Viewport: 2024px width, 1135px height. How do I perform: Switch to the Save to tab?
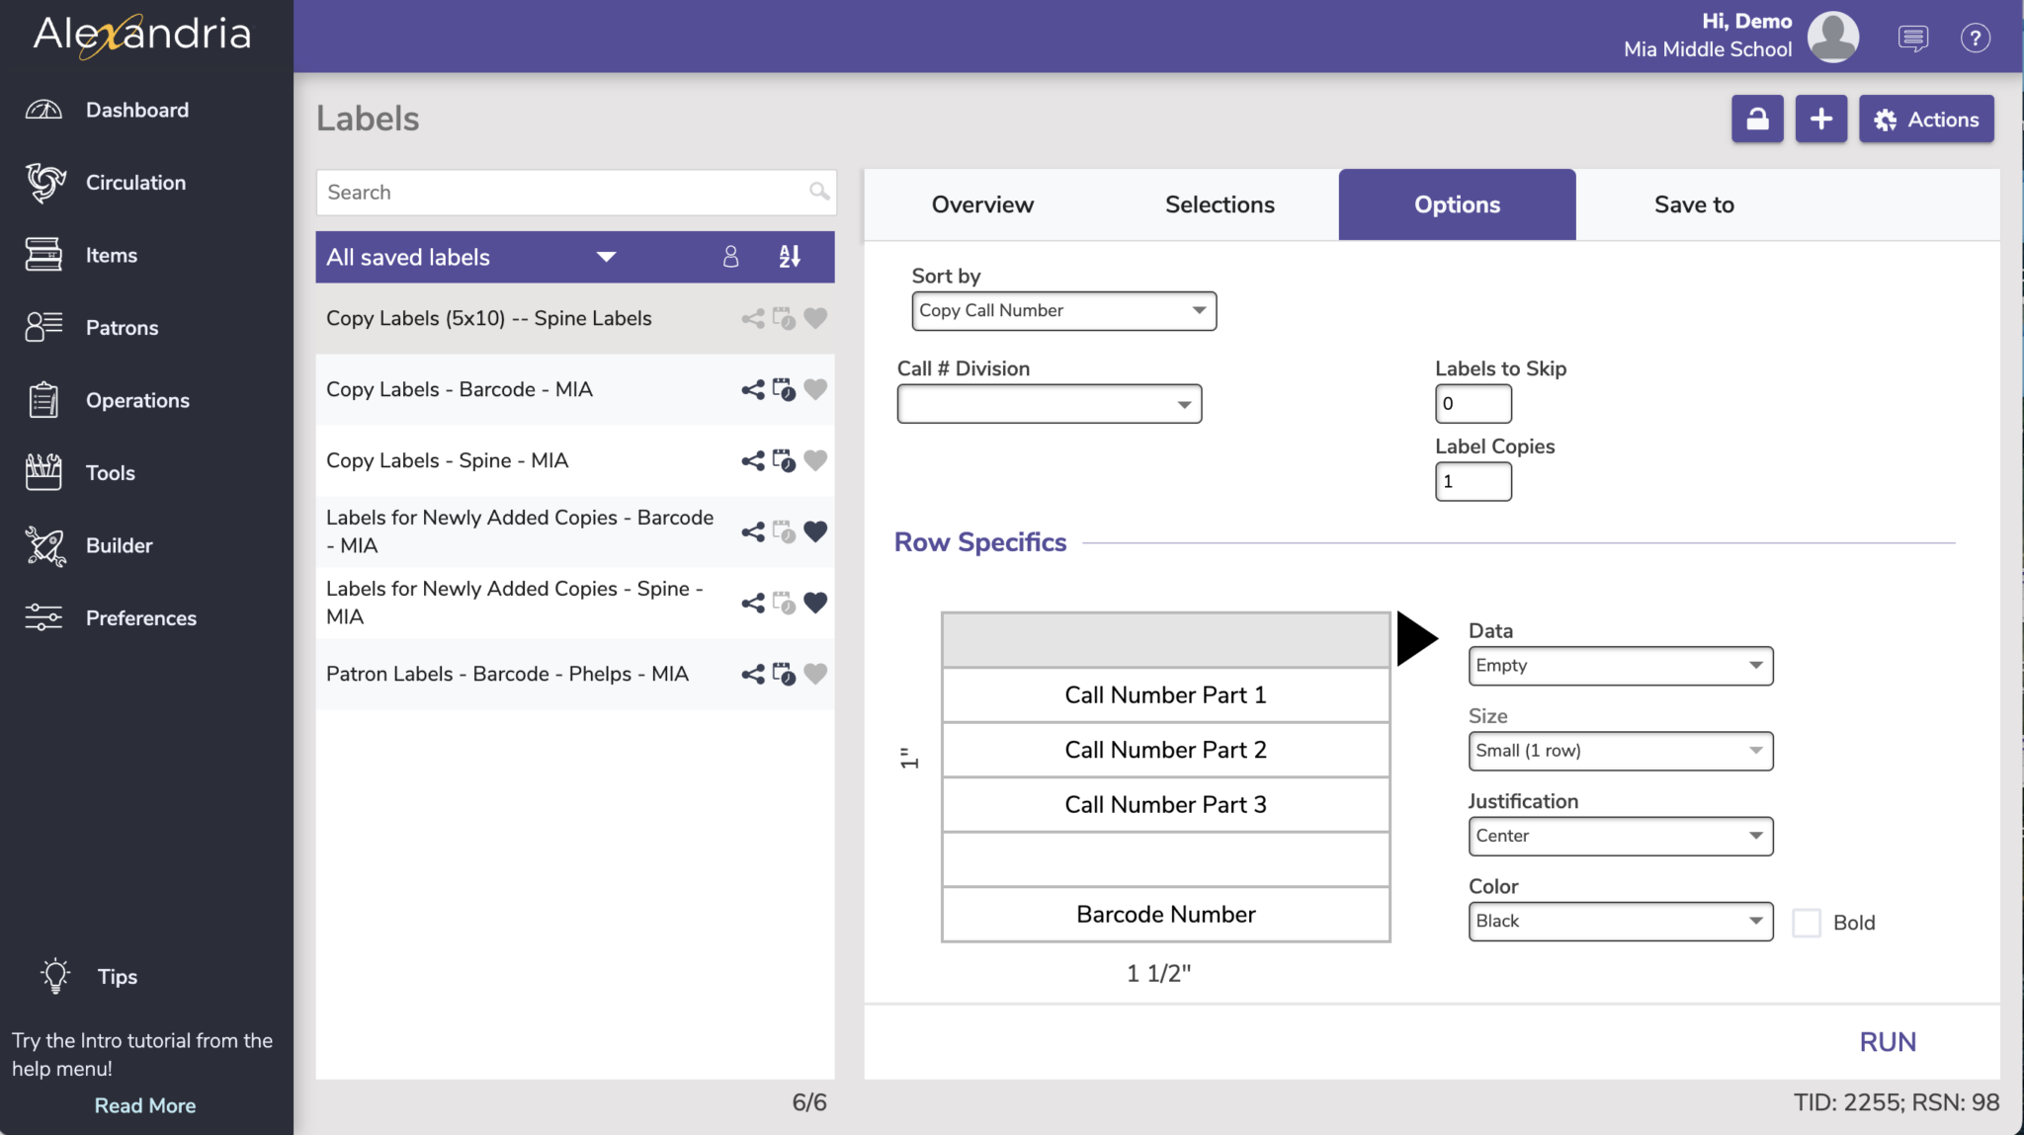[1694, 204]
